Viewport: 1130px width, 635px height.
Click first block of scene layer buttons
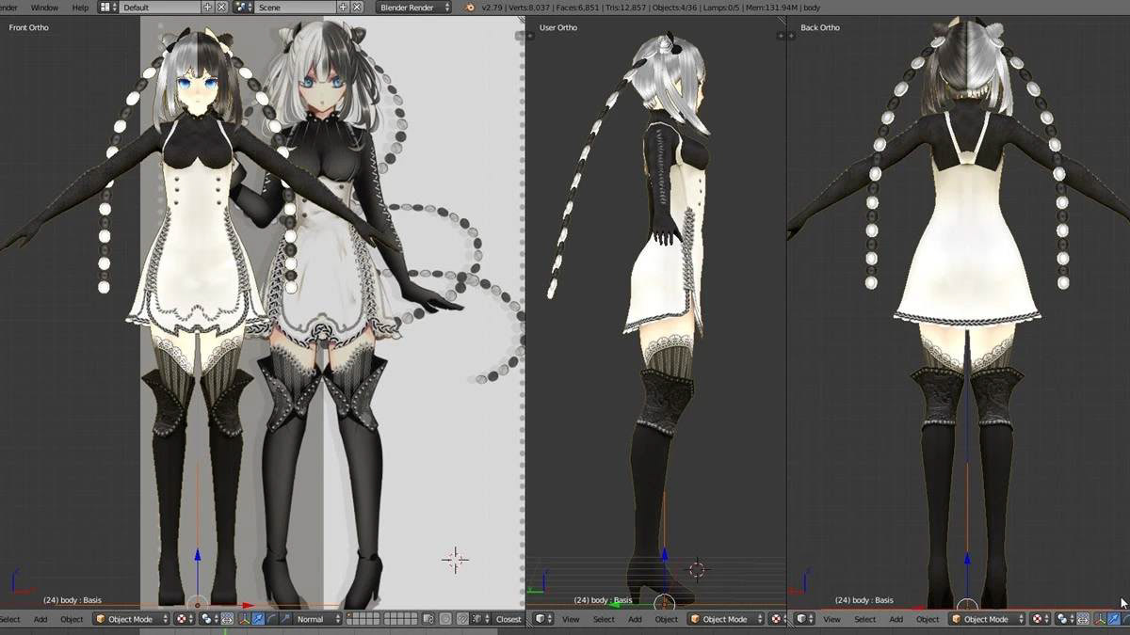click(363, 619)
